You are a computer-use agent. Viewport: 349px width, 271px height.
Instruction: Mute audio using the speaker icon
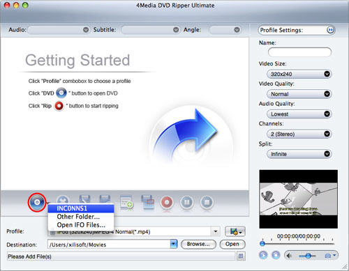click(289, 256)
